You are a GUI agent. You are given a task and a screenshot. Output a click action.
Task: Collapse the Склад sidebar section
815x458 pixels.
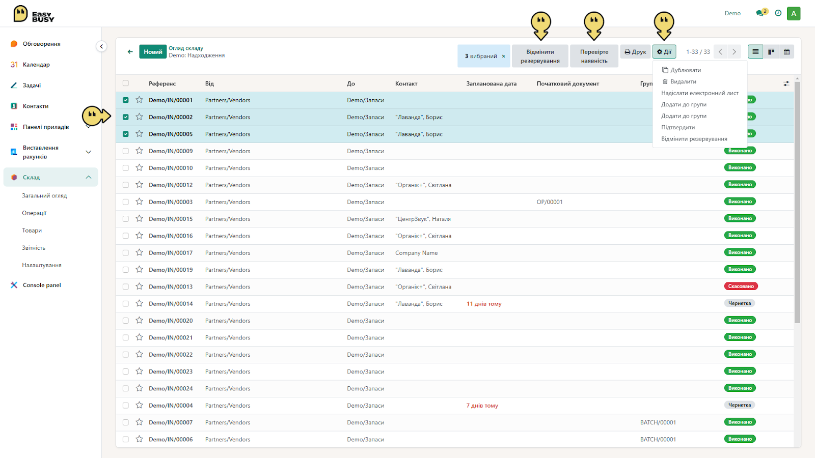tap(89, 177)
